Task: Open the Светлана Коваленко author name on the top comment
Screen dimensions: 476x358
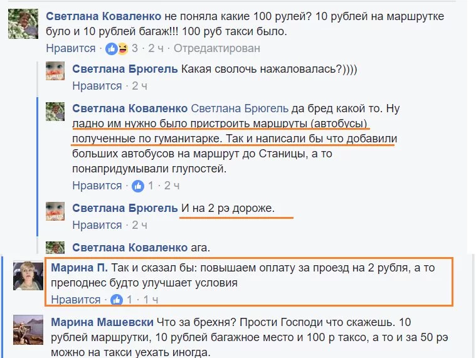Action: click(105, 16)
